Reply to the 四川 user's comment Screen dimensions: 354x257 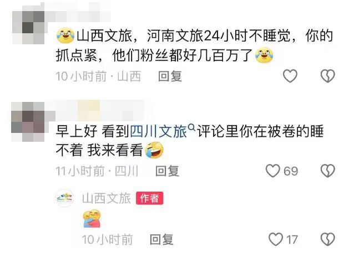tap(168, 171)
